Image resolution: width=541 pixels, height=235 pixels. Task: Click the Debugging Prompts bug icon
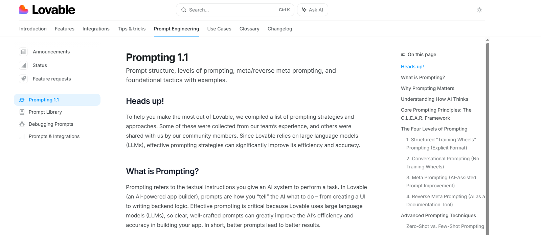22,124
